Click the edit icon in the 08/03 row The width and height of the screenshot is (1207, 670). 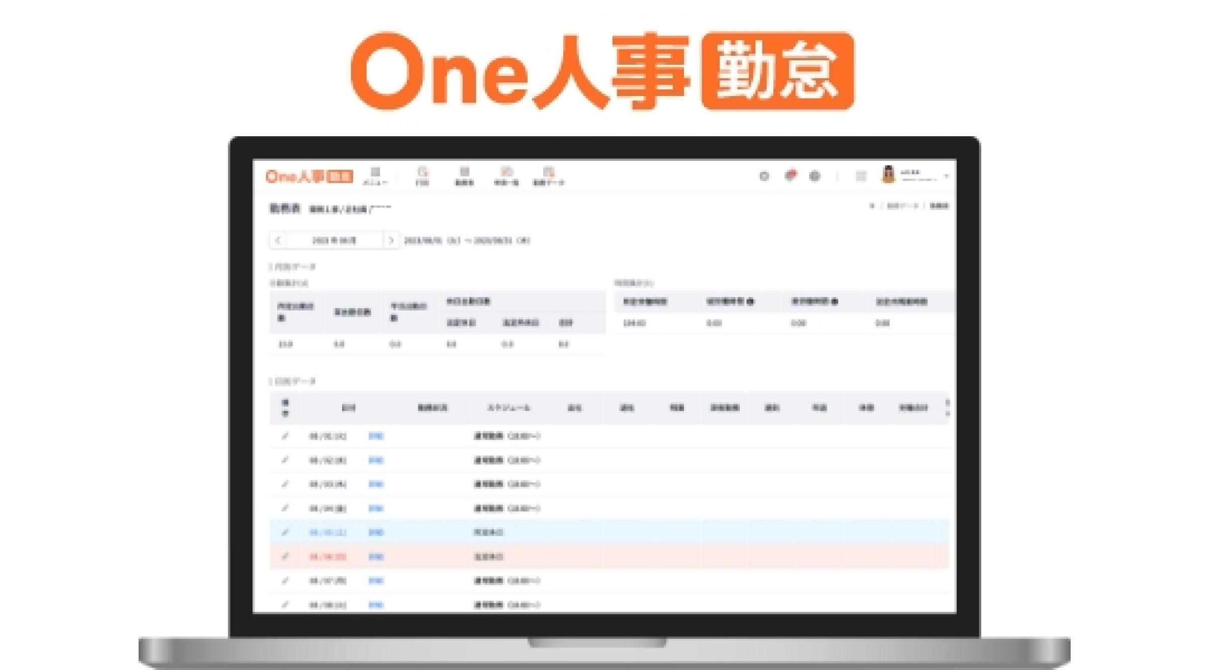pos(285,484)
